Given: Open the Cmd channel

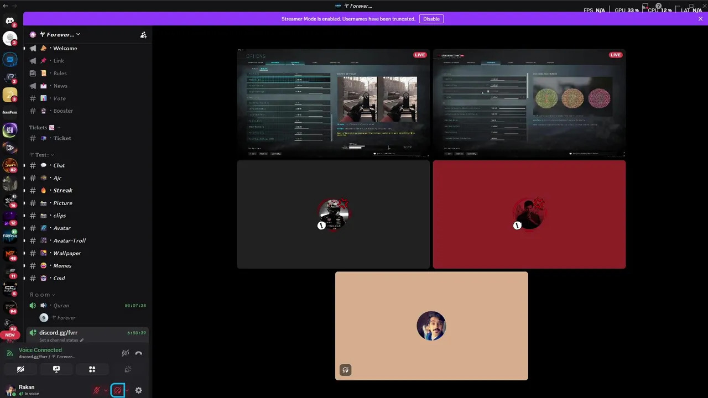Looking at the screenshot, I should click(x=87, y=278).
